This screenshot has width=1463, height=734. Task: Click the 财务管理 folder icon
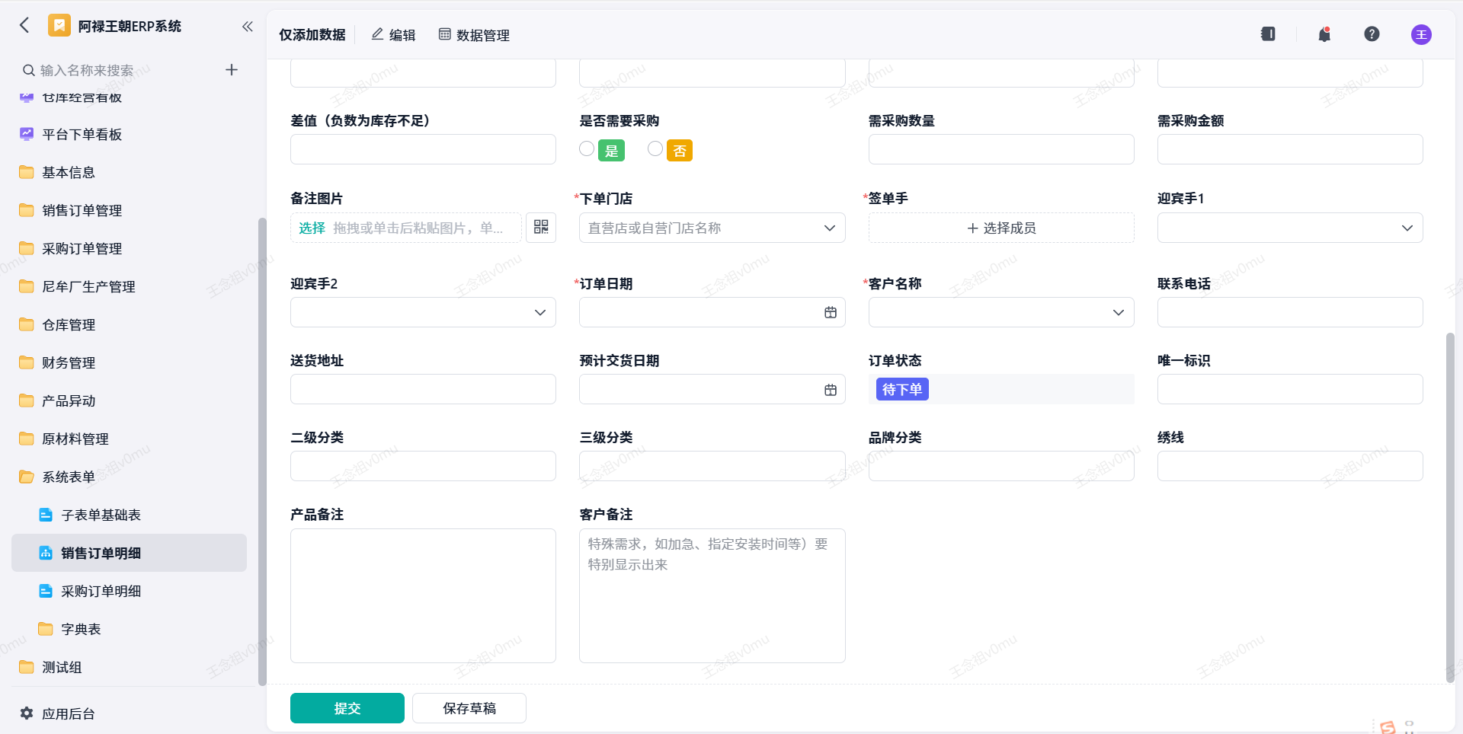pyautogui.click(x=27, y=362)
